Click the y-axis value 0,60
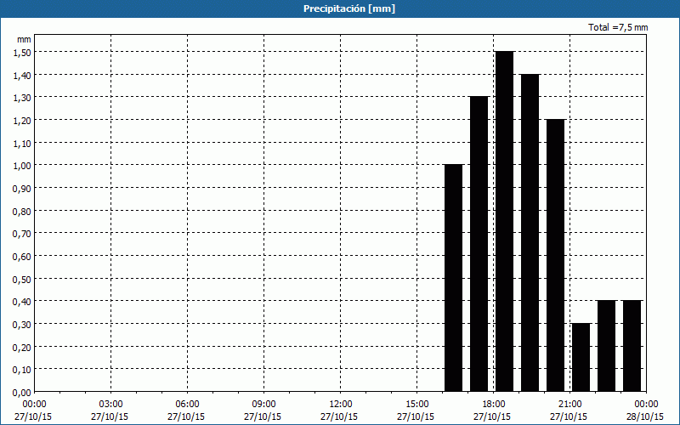Viewport: 680px width, 425px height. [x=22, y=257]
